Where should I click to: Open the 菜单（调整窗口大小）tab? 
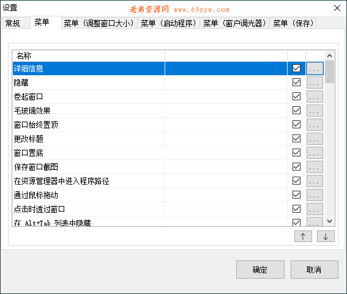[x=99, y=23]
